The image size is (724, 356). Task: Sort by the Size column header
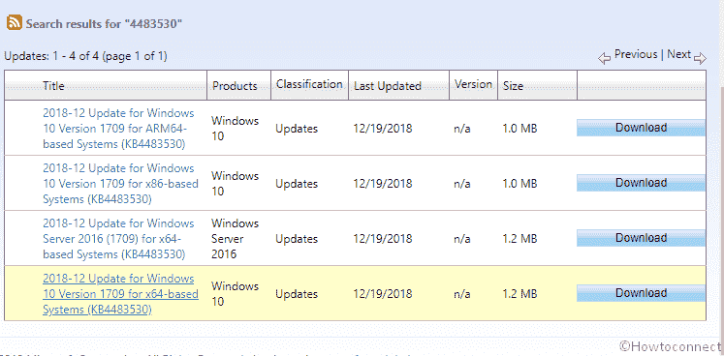pos(513,86)
